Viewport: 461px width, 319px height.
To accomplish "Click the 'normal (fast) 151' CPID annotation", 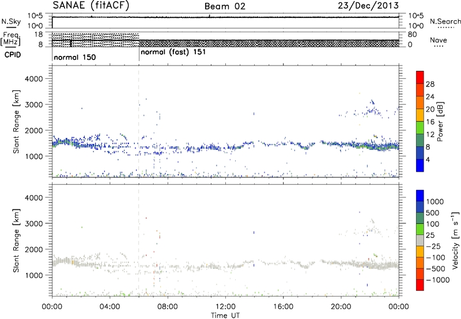I will (173, 52).
